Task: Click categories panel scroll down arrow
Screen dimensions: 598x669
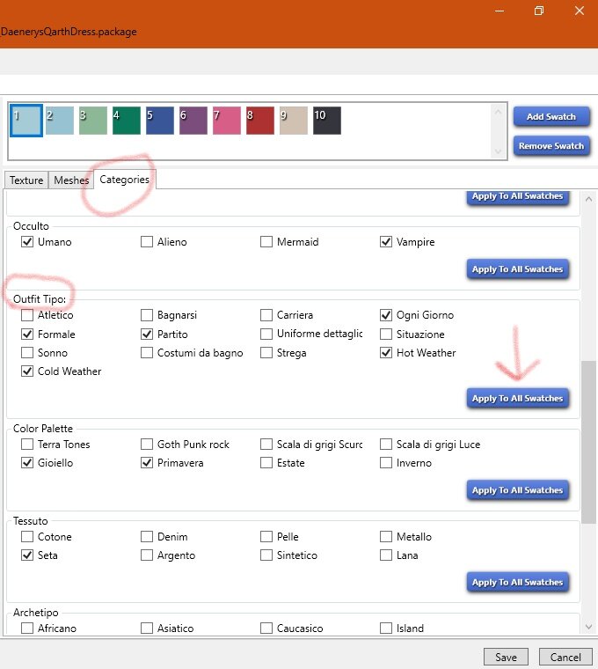Action: [x=588, y=627]
